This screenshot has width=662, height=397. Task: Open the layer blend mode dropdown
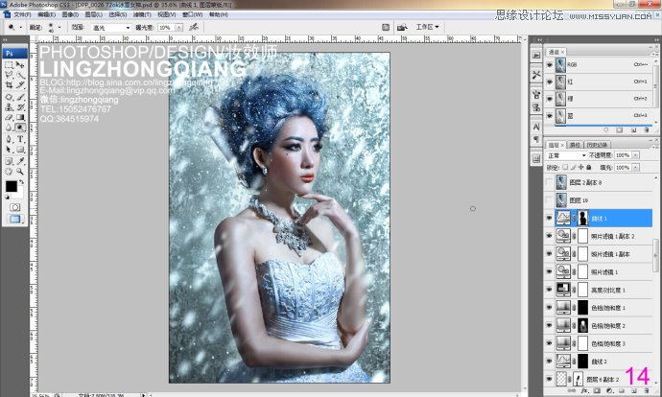pos(567,155)
